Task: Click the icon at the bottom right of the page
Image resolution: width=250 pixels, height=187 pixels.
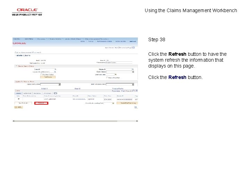Action: [x=136, y=107]
